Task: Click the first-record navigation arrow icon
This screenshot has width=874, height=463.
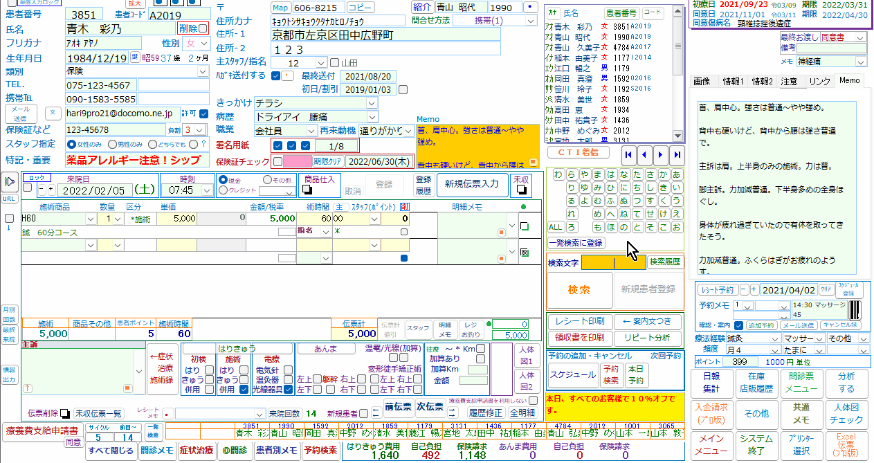Action: coord(628,154)
